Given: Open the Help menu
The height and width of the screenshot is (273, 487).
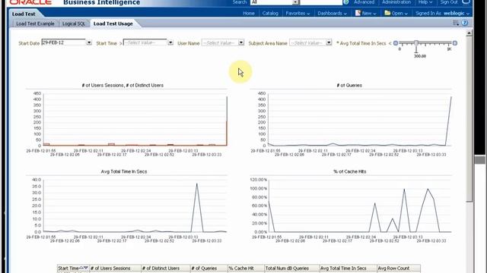Looking at the screenshot, I should click(x=425, y=2).
